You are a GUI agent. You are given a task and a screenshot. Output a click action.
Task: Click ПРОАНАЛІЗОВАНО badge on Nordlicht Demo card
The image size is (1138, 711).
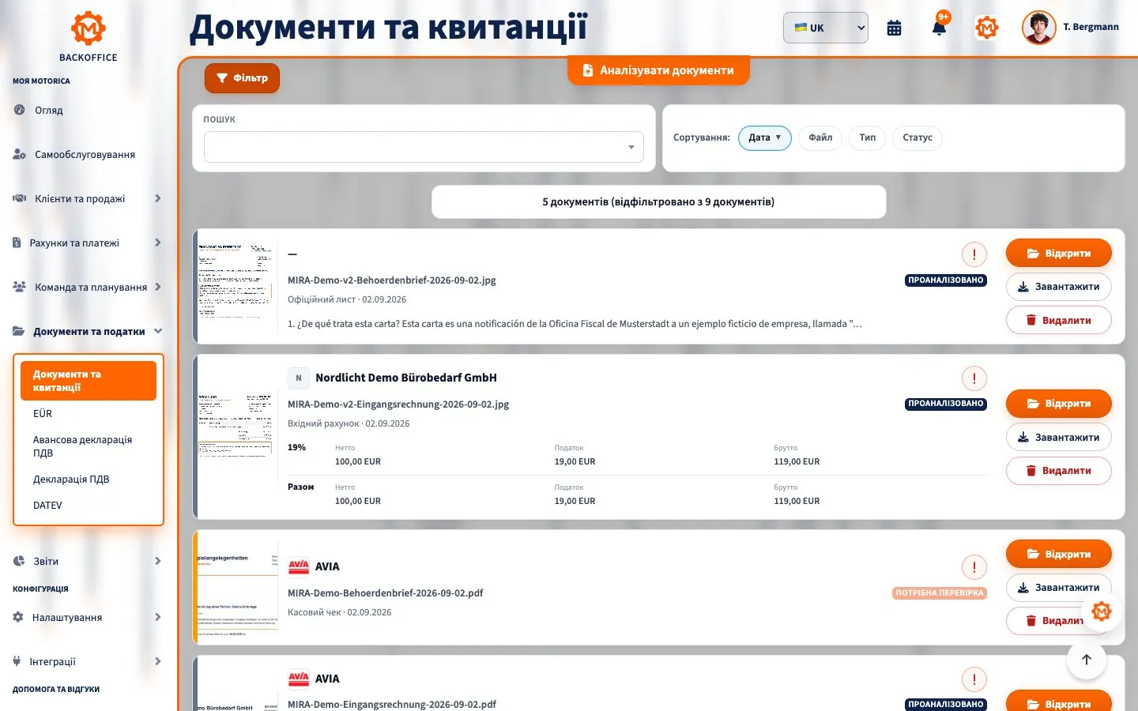tap(946, 404)
